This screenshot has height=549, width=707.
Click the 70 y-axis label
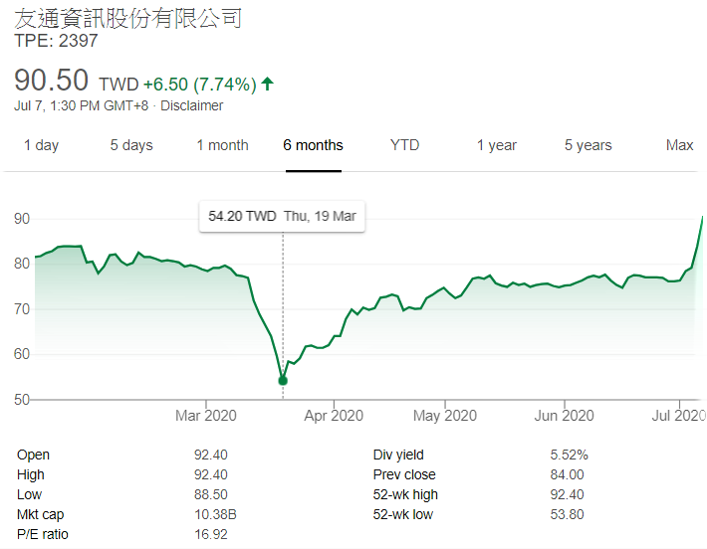pyautogui.click(x=22, y=309)
